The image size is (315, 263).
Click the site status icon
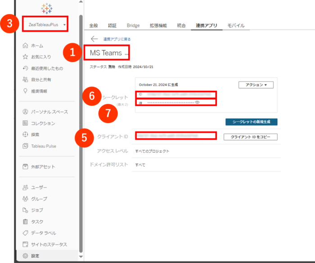(25, 244)
